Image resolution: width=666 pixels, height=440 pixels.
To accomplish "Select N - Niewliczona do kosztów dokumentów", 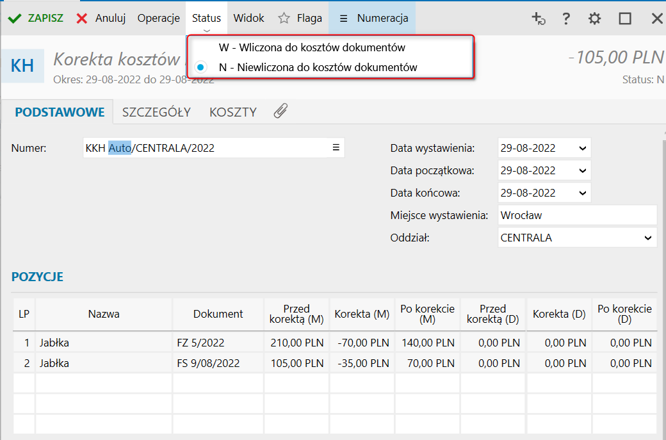I will 318,67.
